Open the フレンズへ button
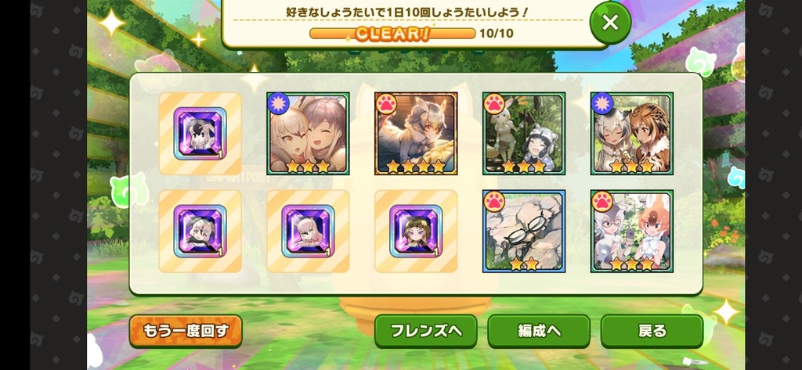The height and width of the screenshot is (370, 802). [425, 331]
